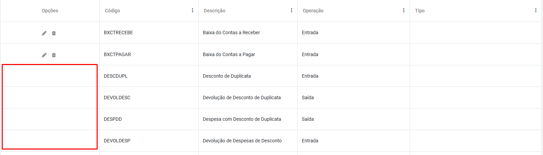Sort by the Descrição column header

click(x=214, y=11)
